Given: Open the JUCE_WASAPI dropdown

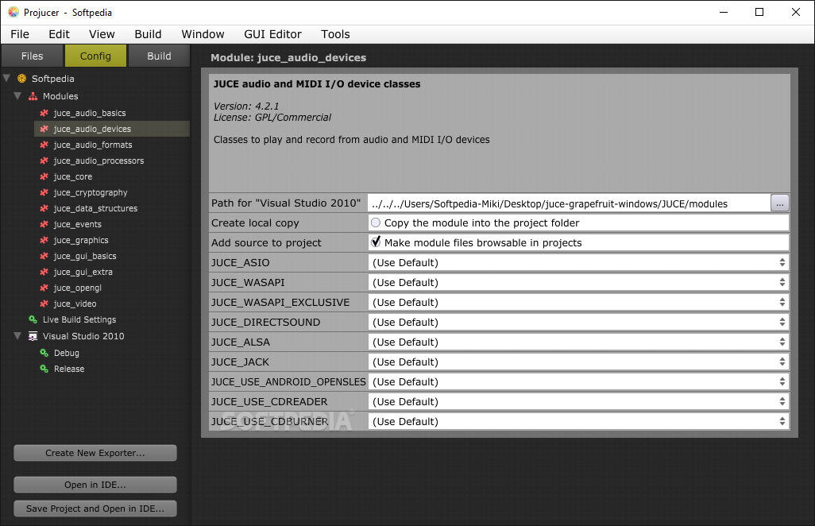Looking at the screenshot, I should 578,282.
